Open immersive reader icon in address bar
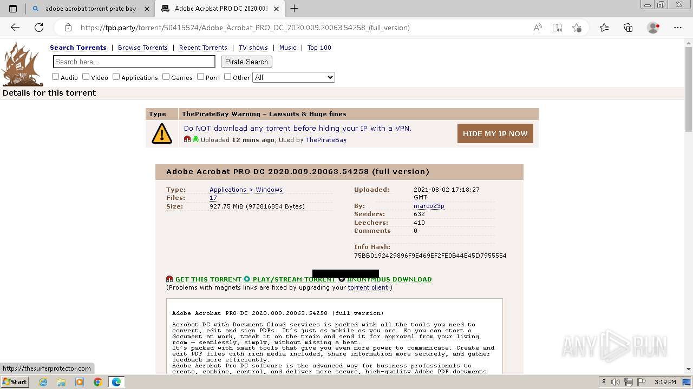The image size is (693, 389). (x=557, y=28)
